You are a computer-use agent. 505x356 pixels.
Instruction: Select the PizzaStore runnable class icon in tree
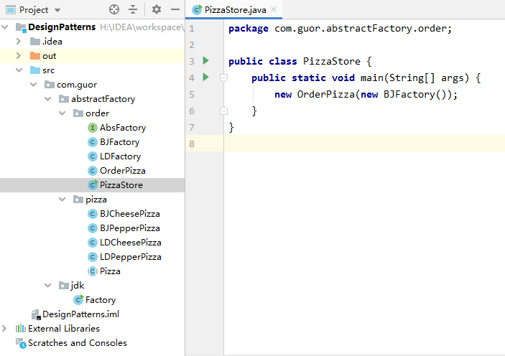pos(93,184)
